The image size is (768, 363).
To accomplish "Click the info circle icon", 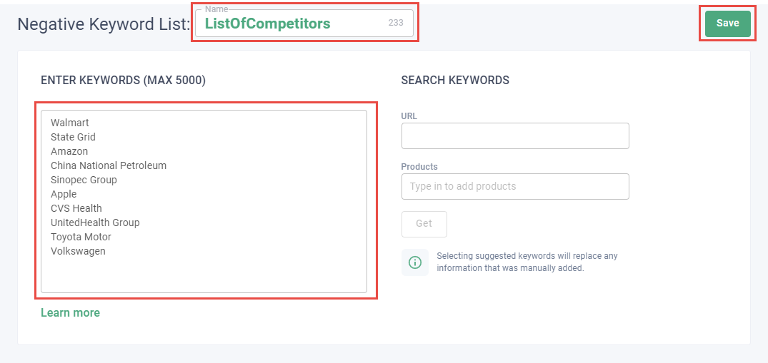I will coord(415,262).
